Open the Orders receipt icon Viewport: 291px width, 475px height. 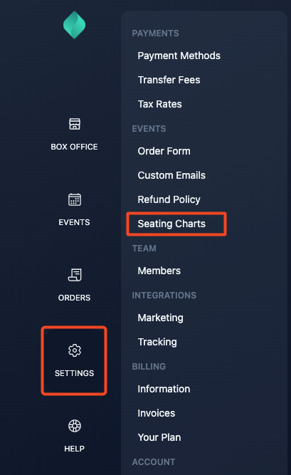coord(75,275)
